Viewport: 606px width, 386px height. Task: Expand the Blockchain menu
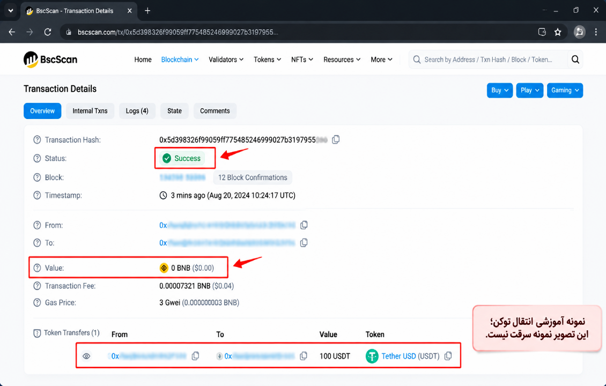[180, 60]
